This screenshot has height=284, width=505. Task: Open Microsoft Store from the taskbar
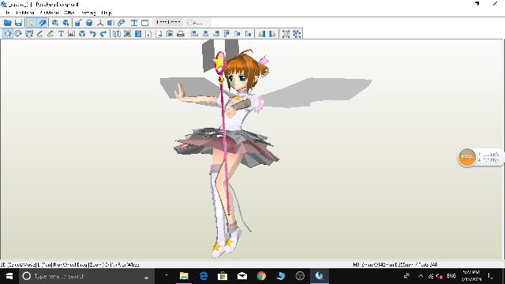(x=223, y=276)
